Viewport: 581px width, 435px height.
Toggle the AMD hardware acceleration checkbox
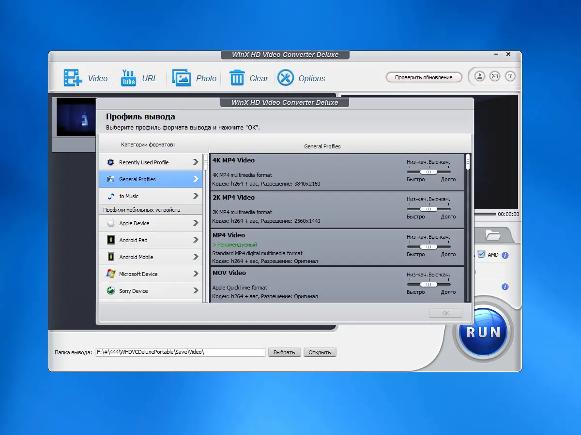[x=481, y=254]
